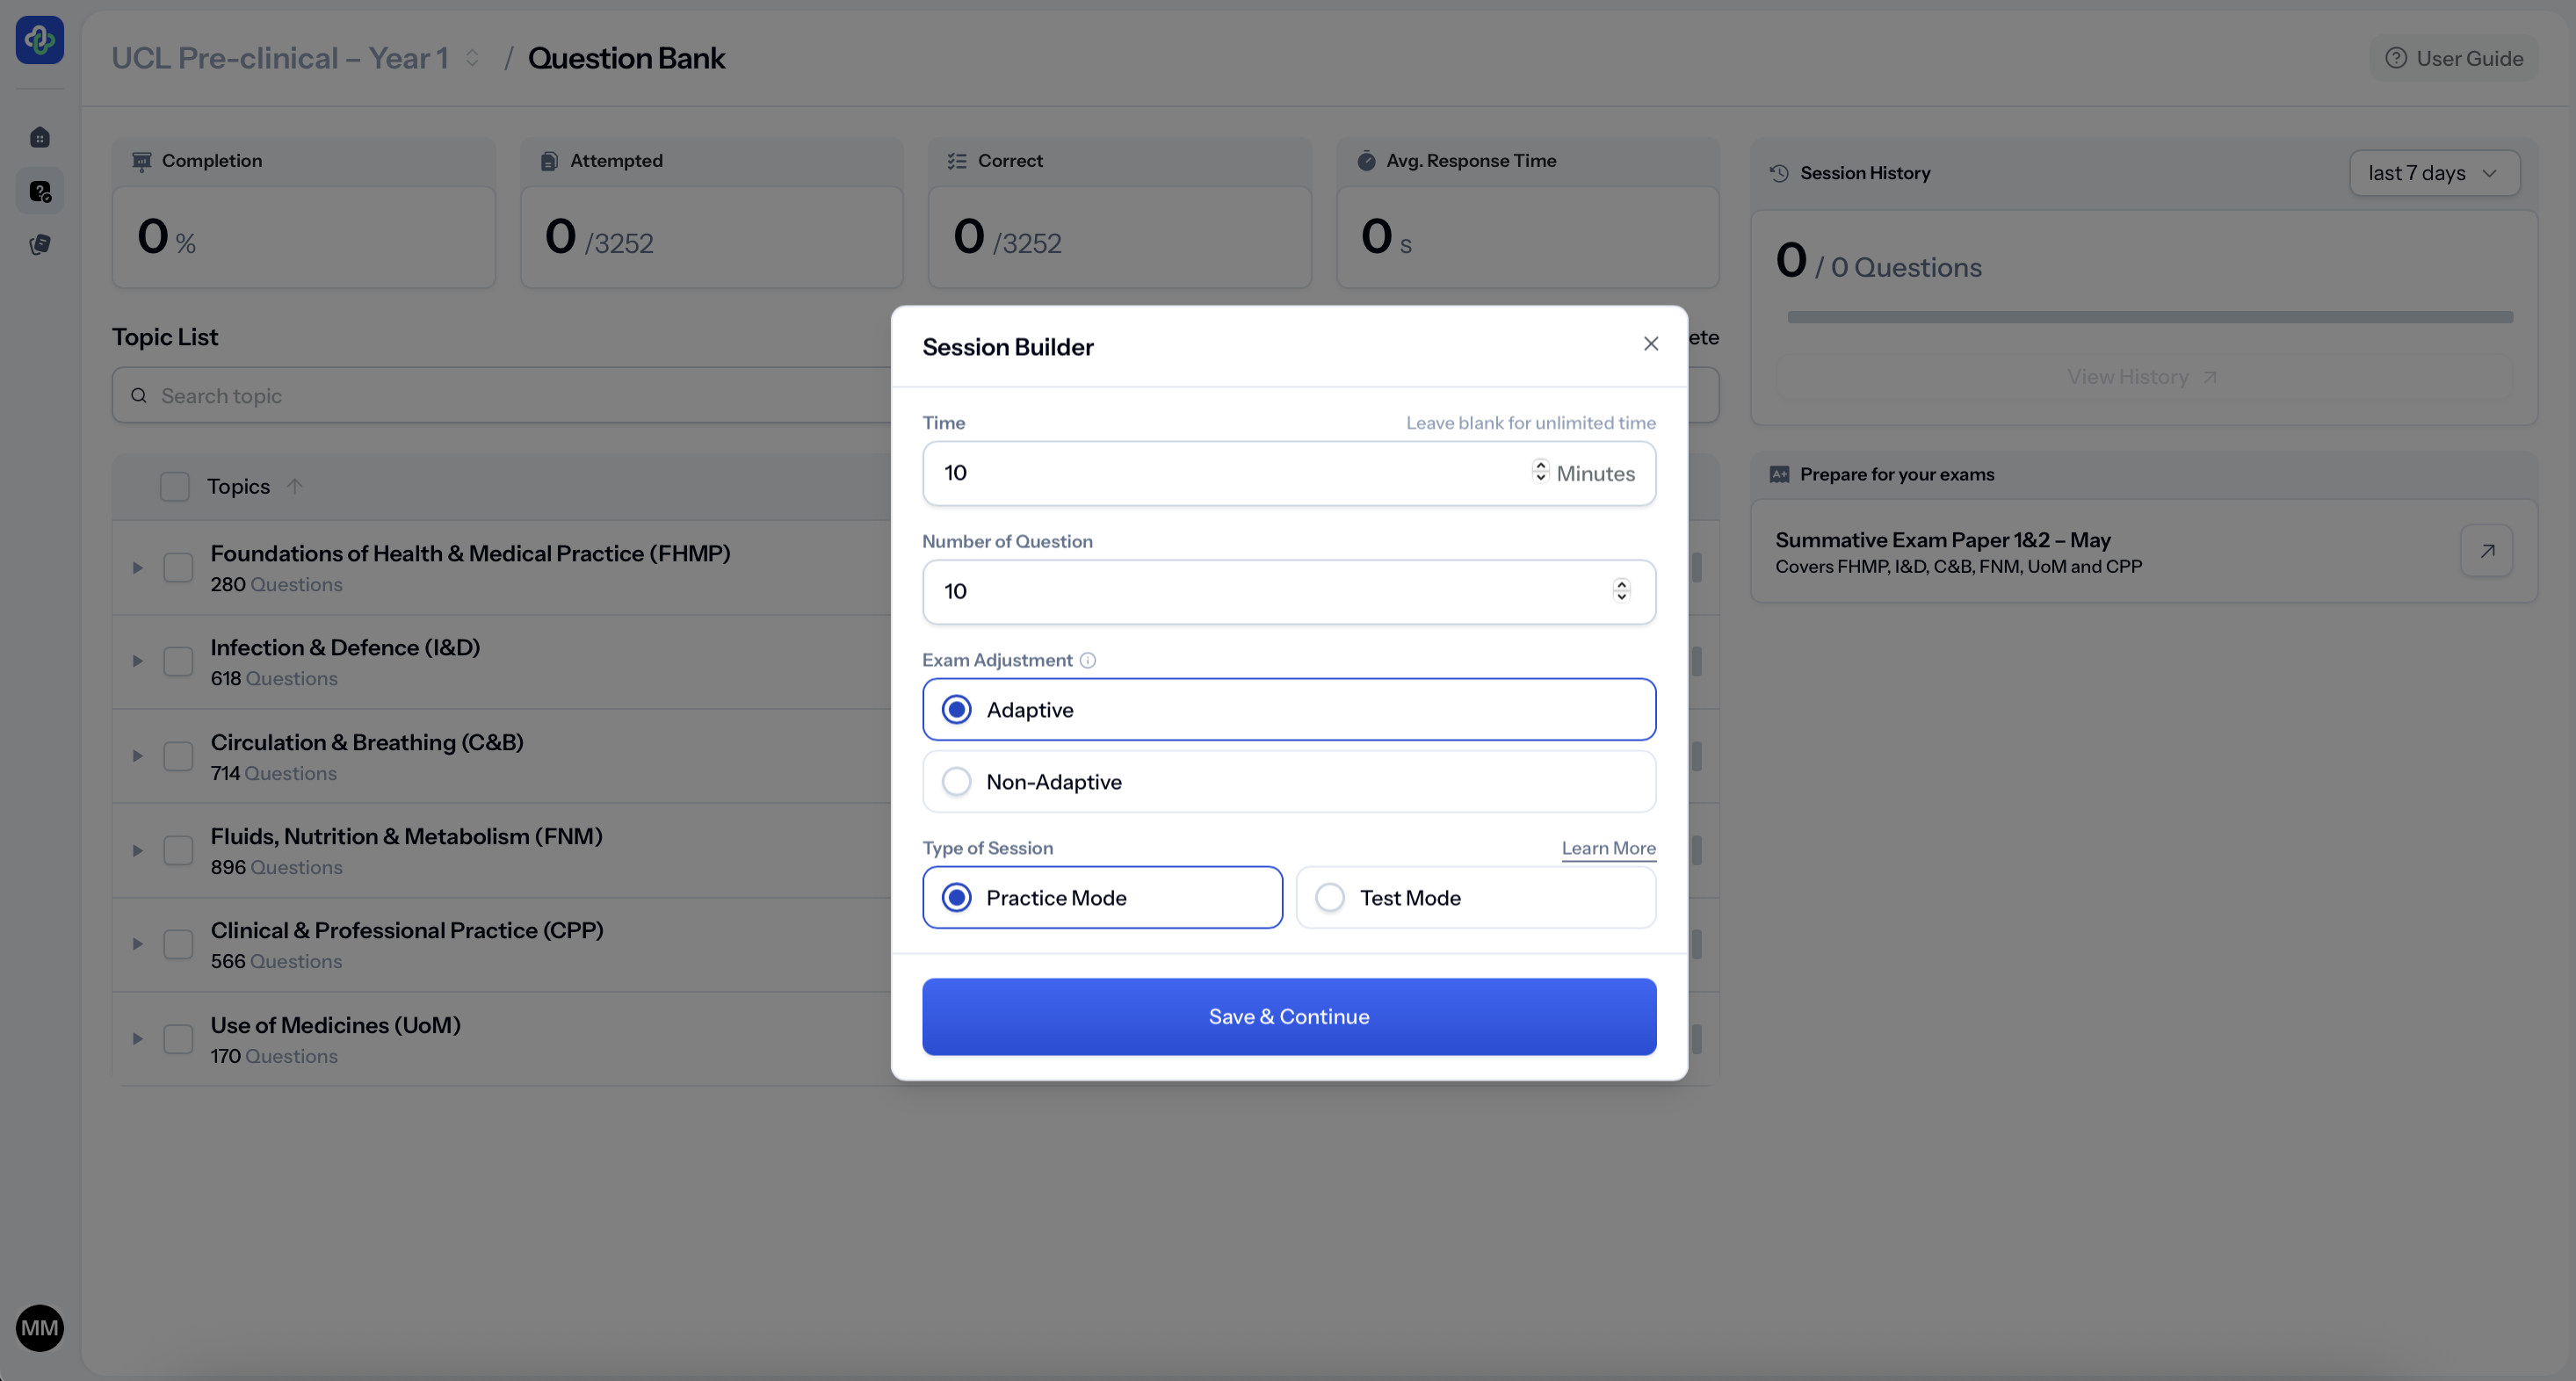
Task: Check the Infection & Defence checkbox
Action: point(178,661)
